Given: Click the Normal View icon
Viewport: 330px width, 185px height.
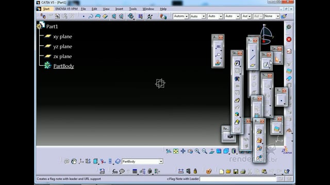Looking at the screenshot, I should pyautogui.click(x=212, y=151).
